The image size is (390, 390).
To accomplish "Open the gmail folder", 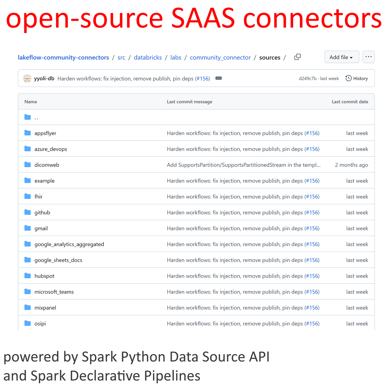I will tap(41, 229).
